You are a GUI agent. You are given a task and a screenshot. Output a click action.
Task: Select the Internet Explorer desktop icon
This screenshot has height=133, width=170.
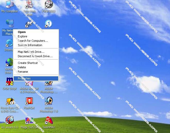coord(9,43)
